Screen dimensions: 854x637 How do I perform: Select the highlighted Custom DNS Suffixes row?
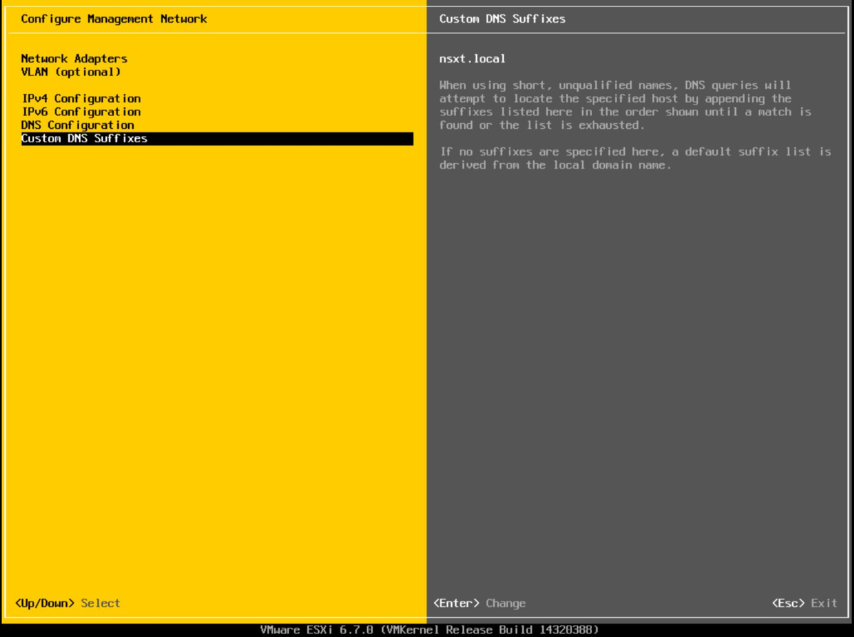(217, 139)
